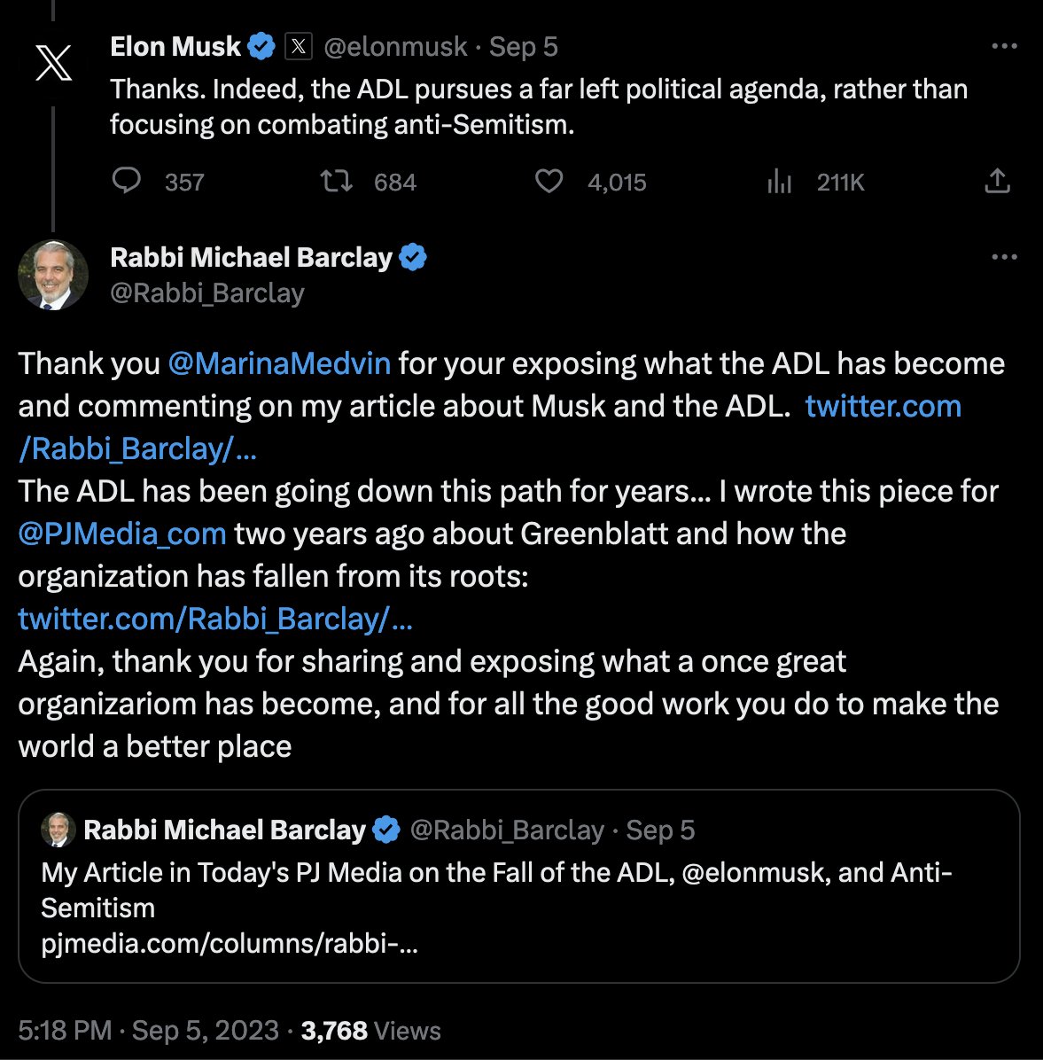Viewport: 1043px width, 1060px height.
Task: Click Rabbi Michael Barclay's verified checkmark
Action: pos(413,258)
